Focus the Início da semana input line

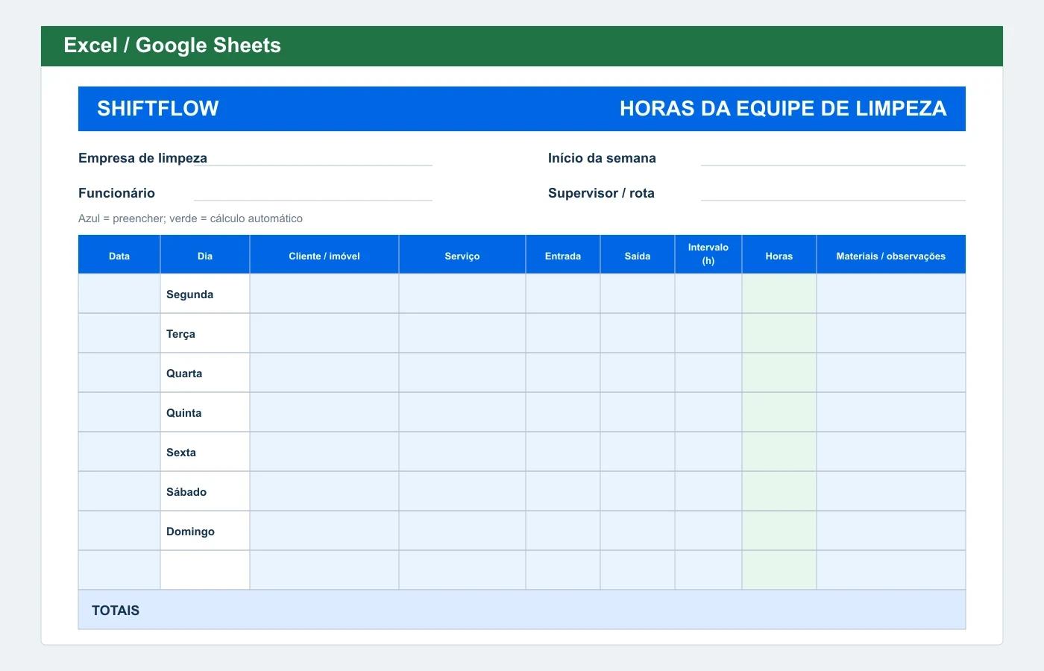pyautogui.click(x=833, y=158)
